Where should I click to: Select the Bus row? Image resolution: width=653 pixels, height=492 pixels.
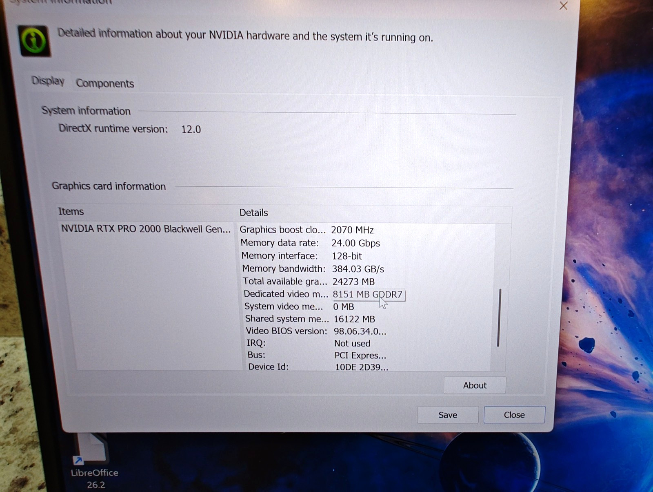coord(317,355)
